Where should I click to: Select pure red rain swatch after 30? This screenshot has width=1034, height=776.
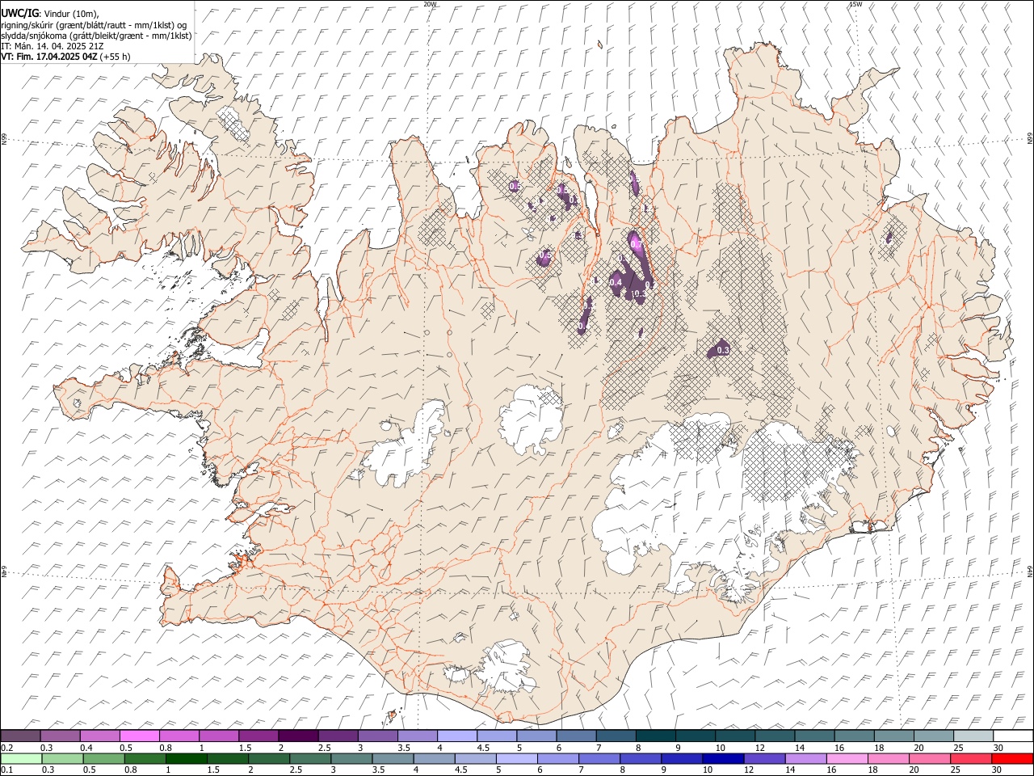[1012, 758]
